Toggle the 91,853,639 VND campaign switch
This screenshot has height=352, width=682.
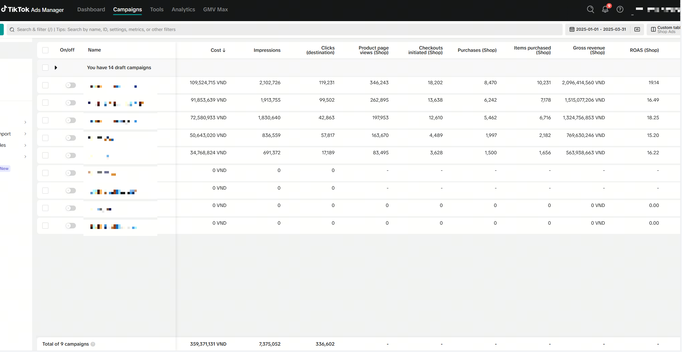click(x=71, y=103)
